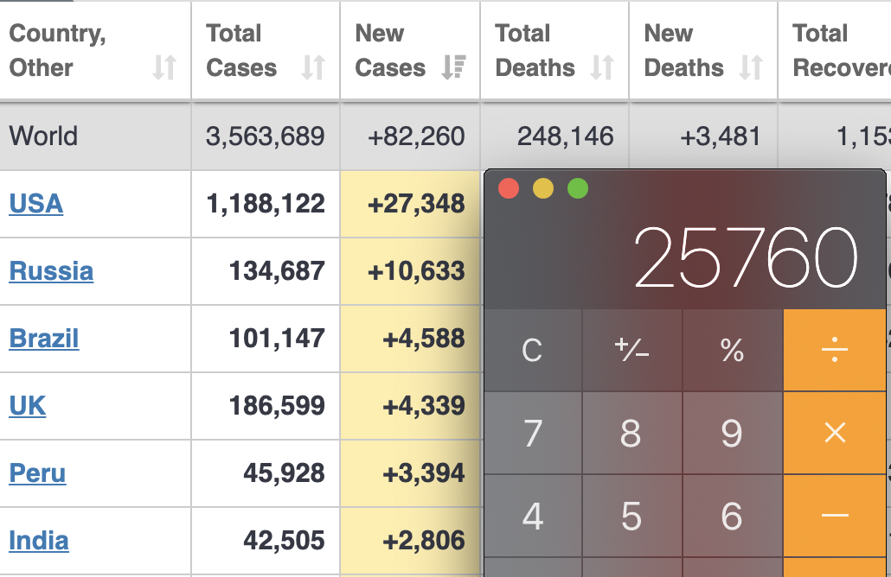Sort by Total Deaths column arrows
Screen dimensions: 891x577
pos(602,67)
